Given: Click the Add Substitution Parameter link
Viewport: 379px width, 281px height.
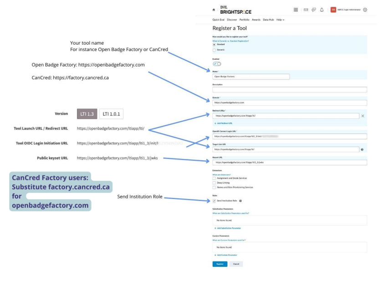Looking at the screenshot, I should pyautogui.click(x=228, y=228).
